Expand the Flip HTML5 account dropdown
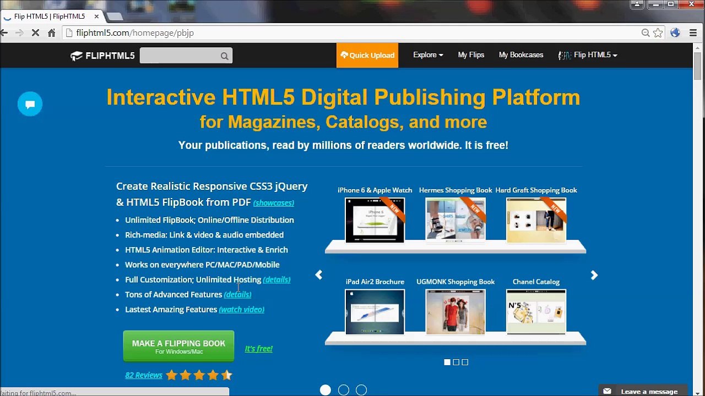 (588, 55)
